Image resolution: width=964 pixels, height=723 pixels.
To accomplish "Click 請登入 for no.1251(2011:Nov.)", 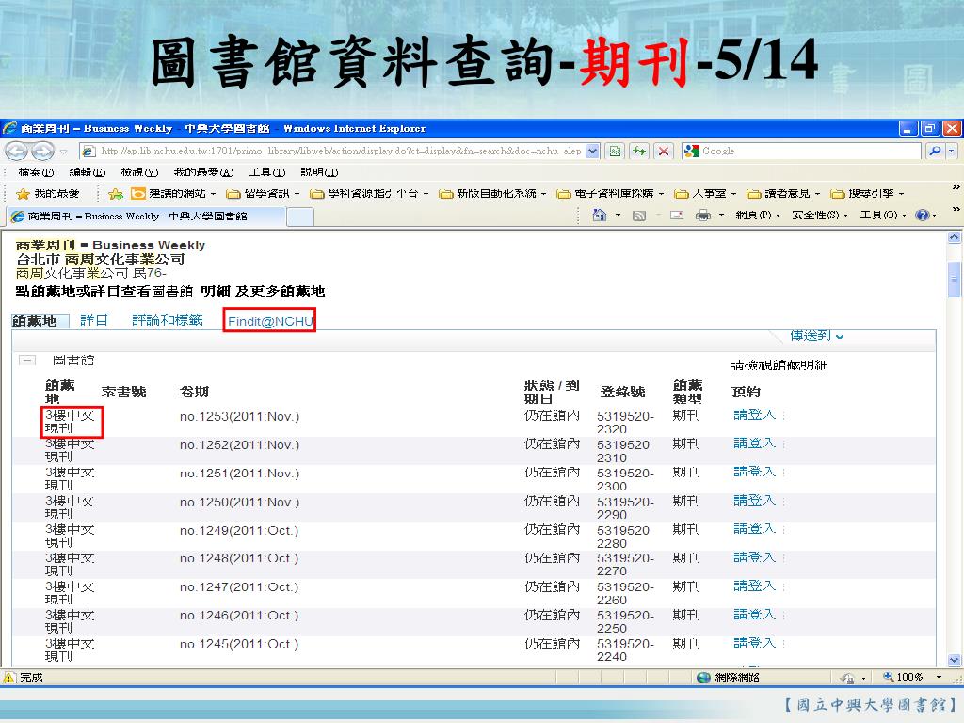I will coord(754,473).
